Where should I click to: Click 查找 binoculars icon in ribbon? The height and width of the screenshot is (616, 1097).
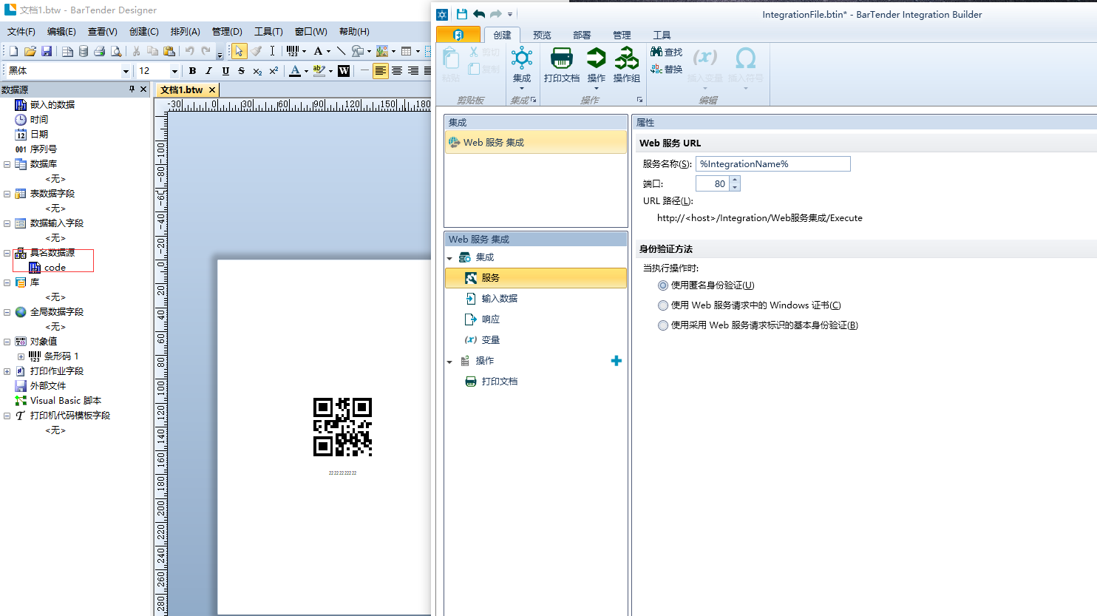tap(656, 52)
